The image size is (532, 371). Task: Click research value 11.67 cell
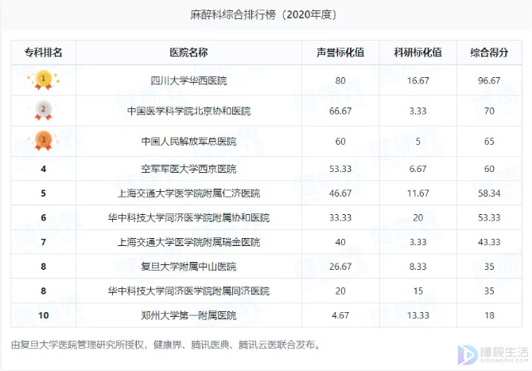point(418,193)
